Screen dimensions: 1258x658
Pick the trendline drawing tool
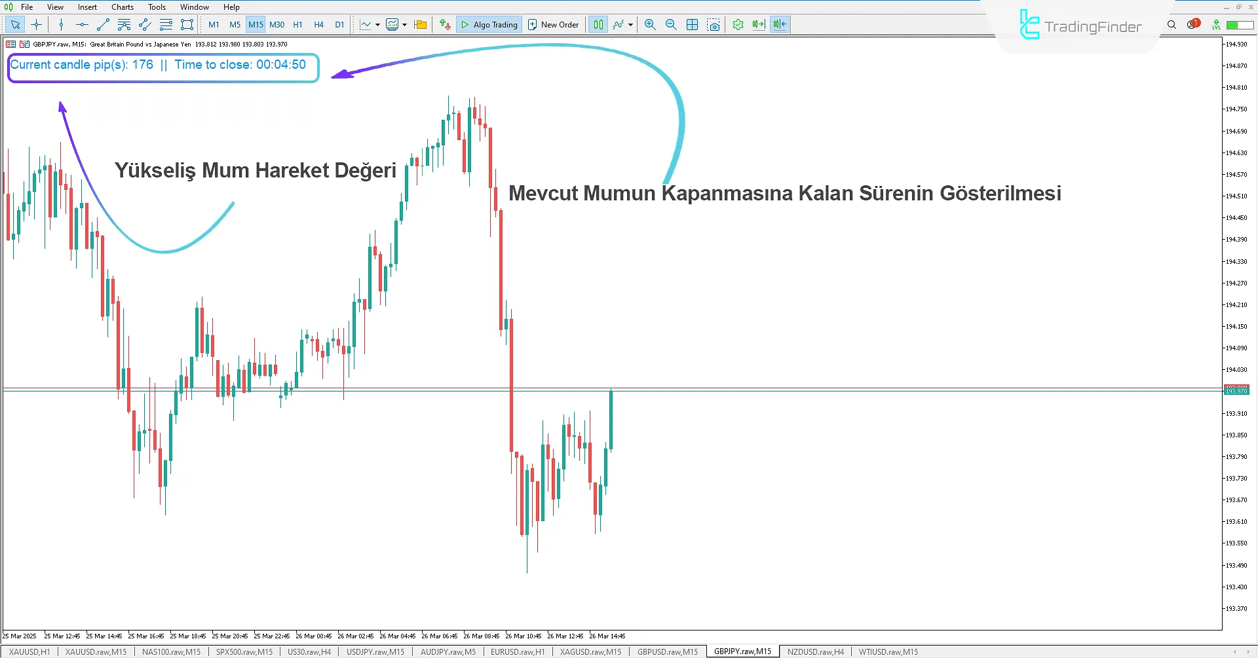103,25
